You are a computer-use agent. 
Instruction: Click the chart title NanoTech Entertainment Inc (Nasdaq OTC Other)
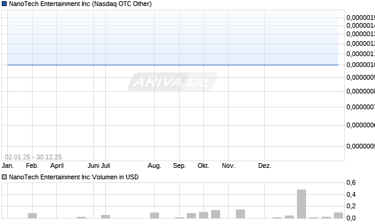[x=80, y=4]
